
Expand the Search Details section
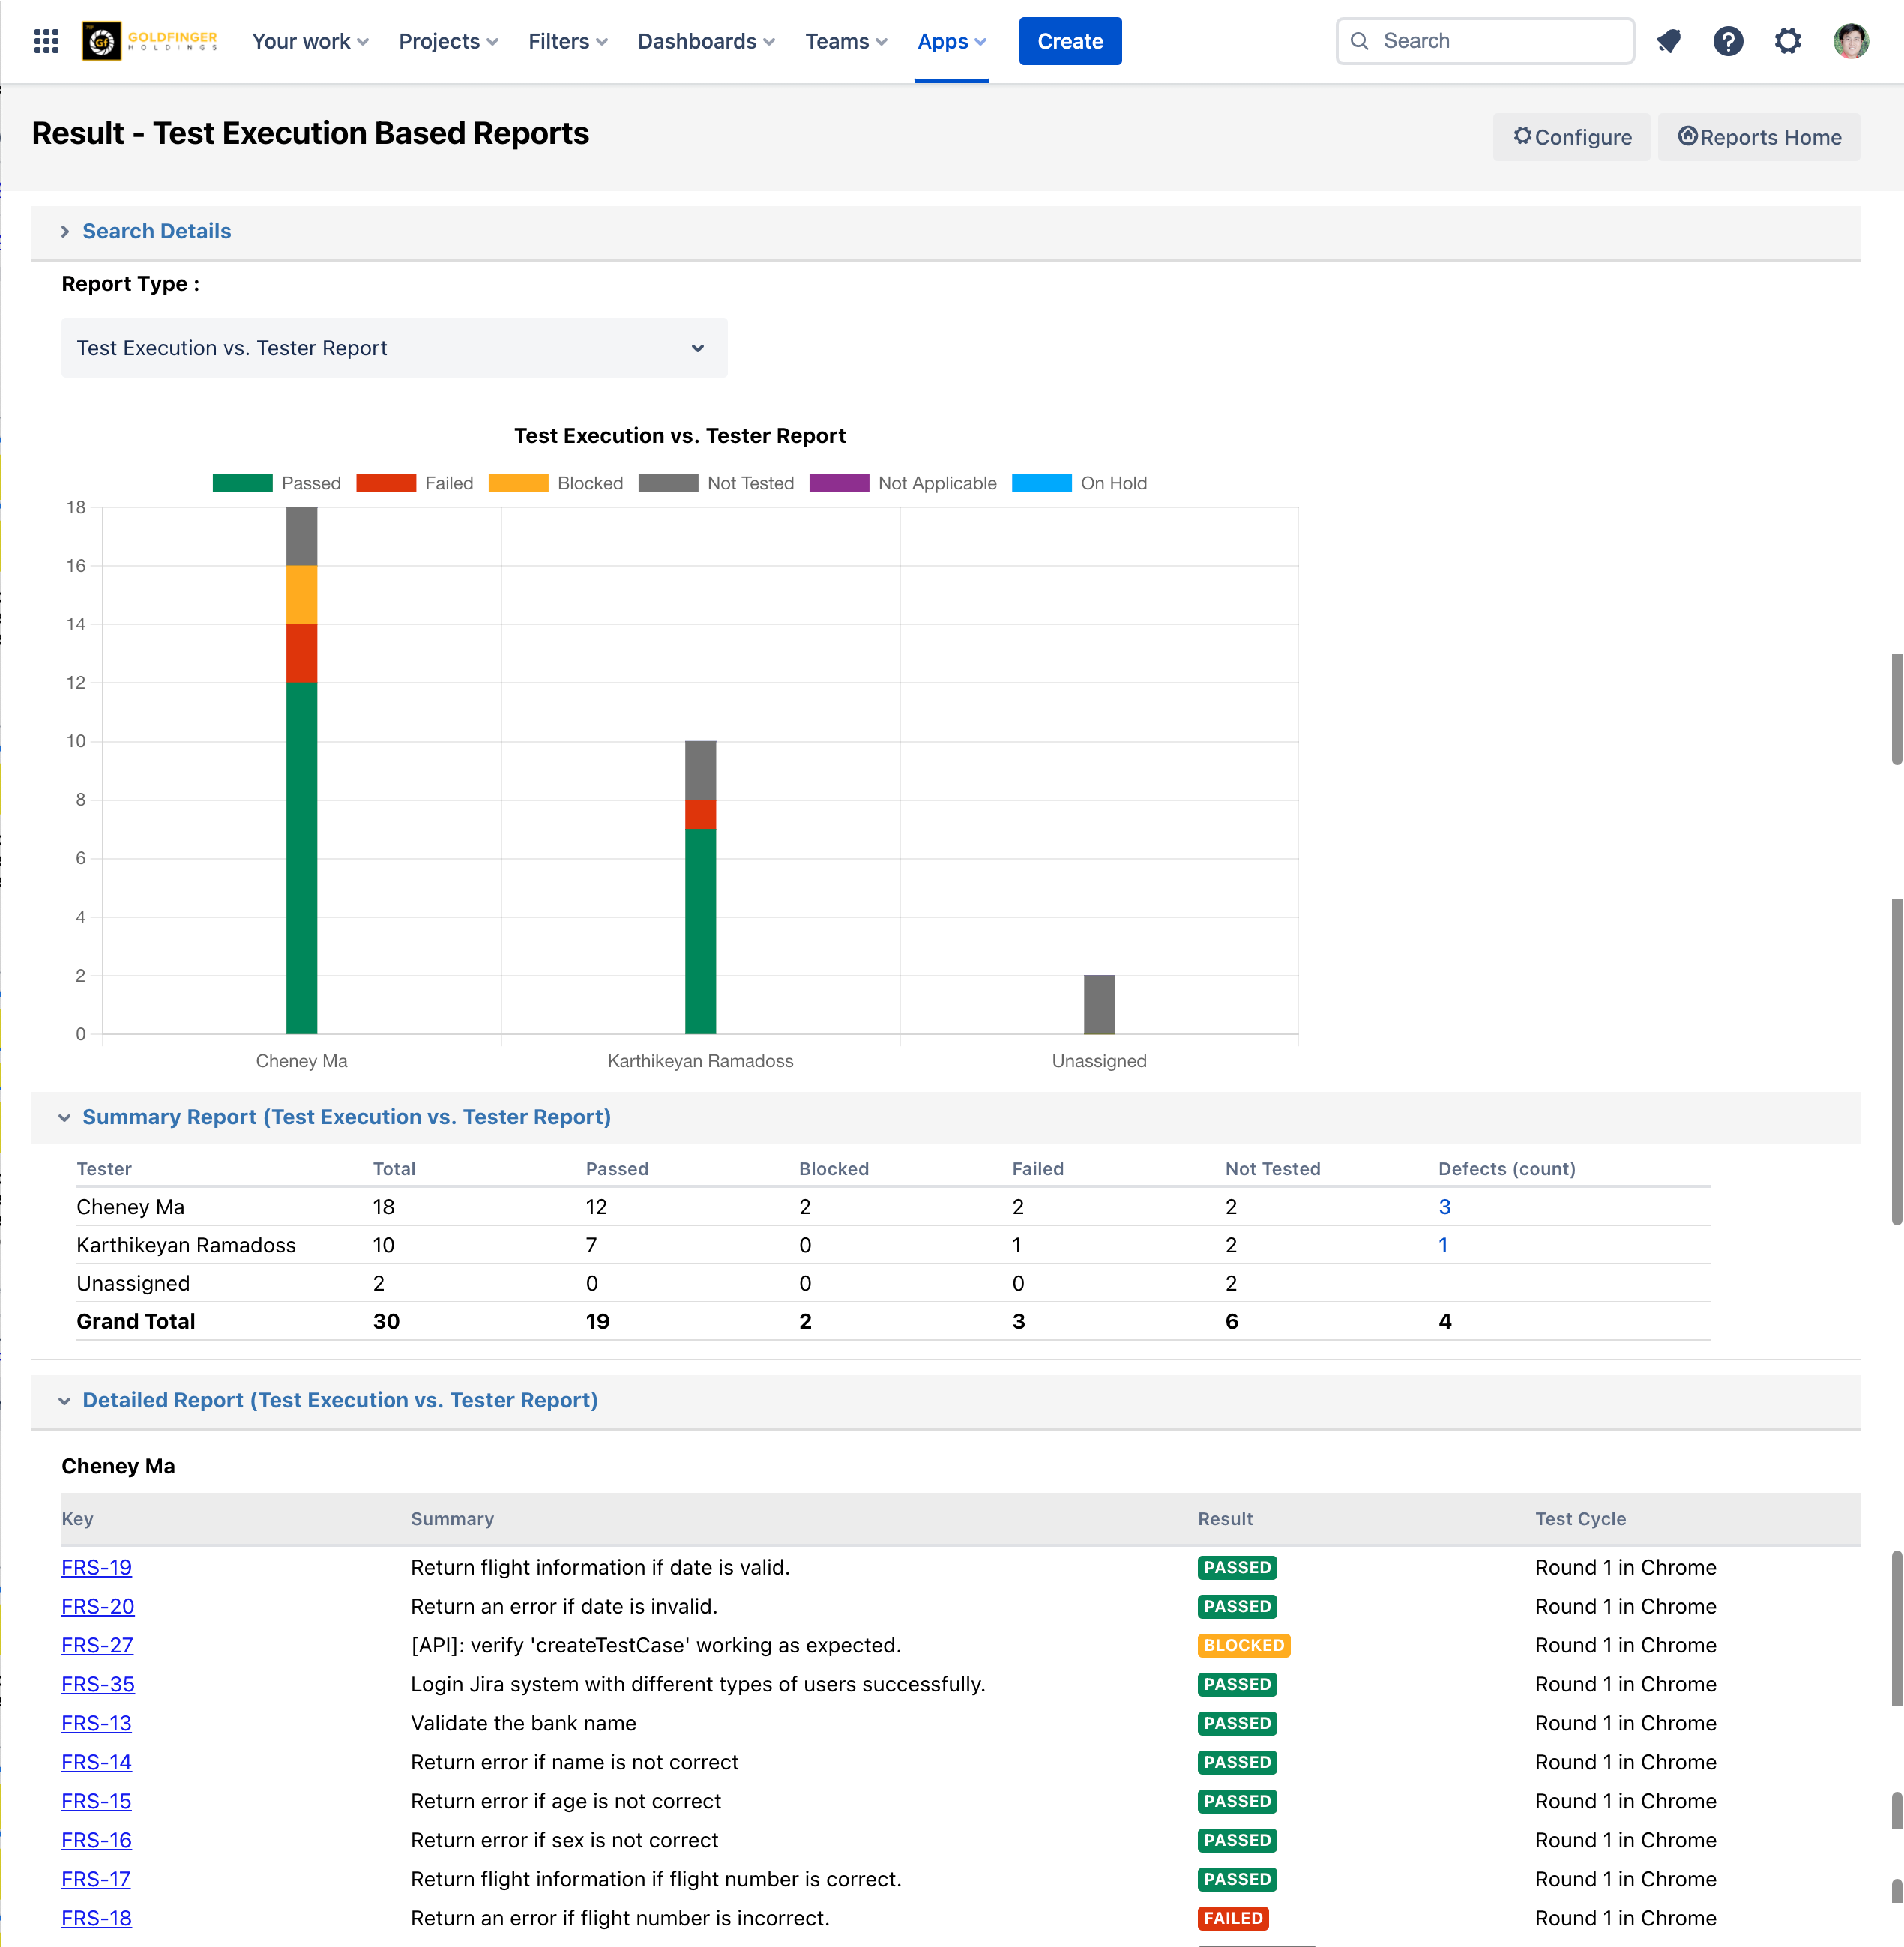pos(156,231)
